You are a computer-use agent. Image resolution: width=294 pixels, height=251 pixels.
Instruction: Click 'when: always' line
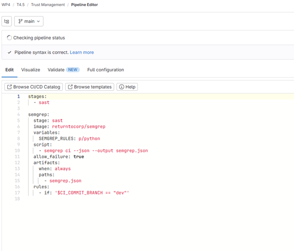55,169
